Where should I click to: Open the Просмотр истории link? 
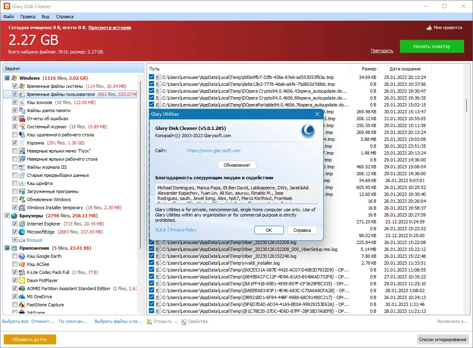110,28
